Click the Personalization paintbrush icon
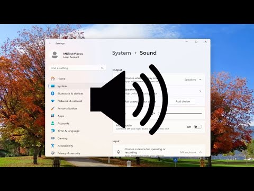 (x=52, y=108)
